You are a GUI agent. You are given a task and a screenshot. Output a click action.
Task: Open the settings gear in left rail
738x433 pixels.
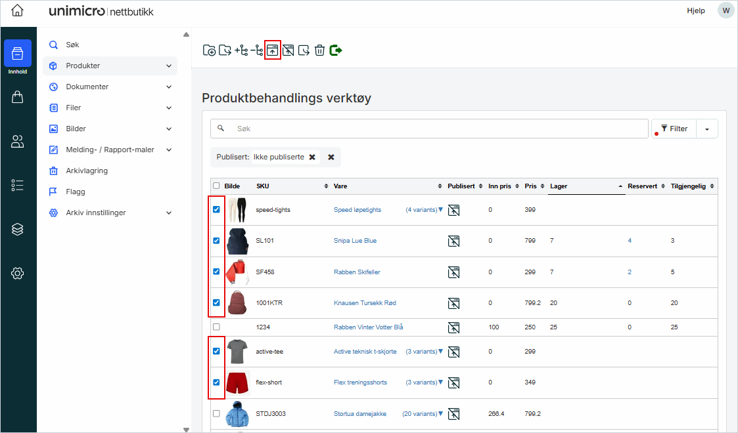18,273
